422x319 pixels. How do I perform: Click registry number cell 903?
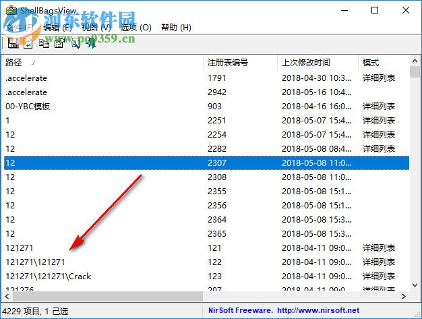click(214, 107)
